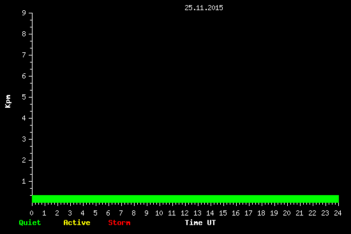The image size is (351, 234).
Task: Click the Kpm vertical axis label
Action: tap(8, 101)
